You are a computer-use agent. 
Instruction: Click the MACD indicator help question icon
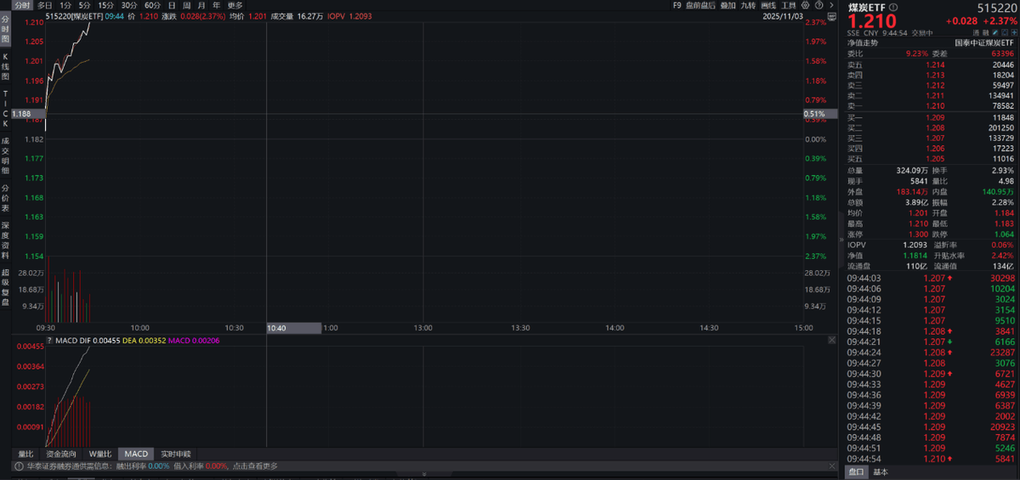point(48,341)
